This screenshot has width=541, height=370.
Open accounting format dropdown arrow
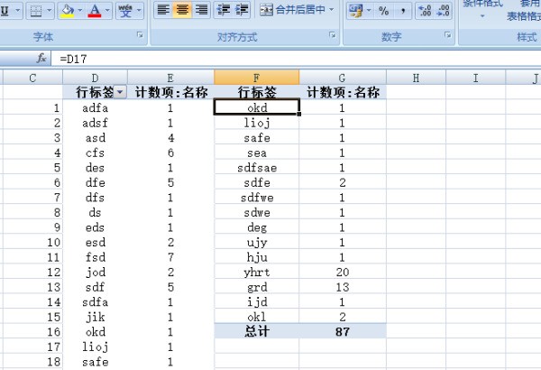pyautogui.click(x=369, y=11)
